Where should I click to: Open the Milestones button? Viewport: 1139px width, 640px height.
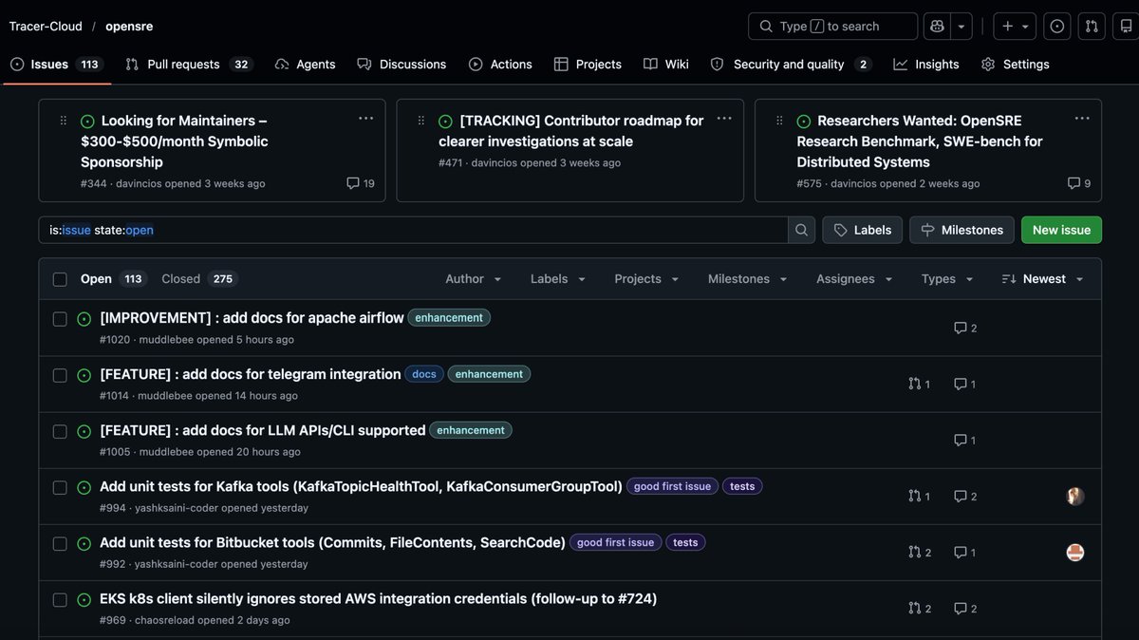pyautogui.click(x=962, y=230)
